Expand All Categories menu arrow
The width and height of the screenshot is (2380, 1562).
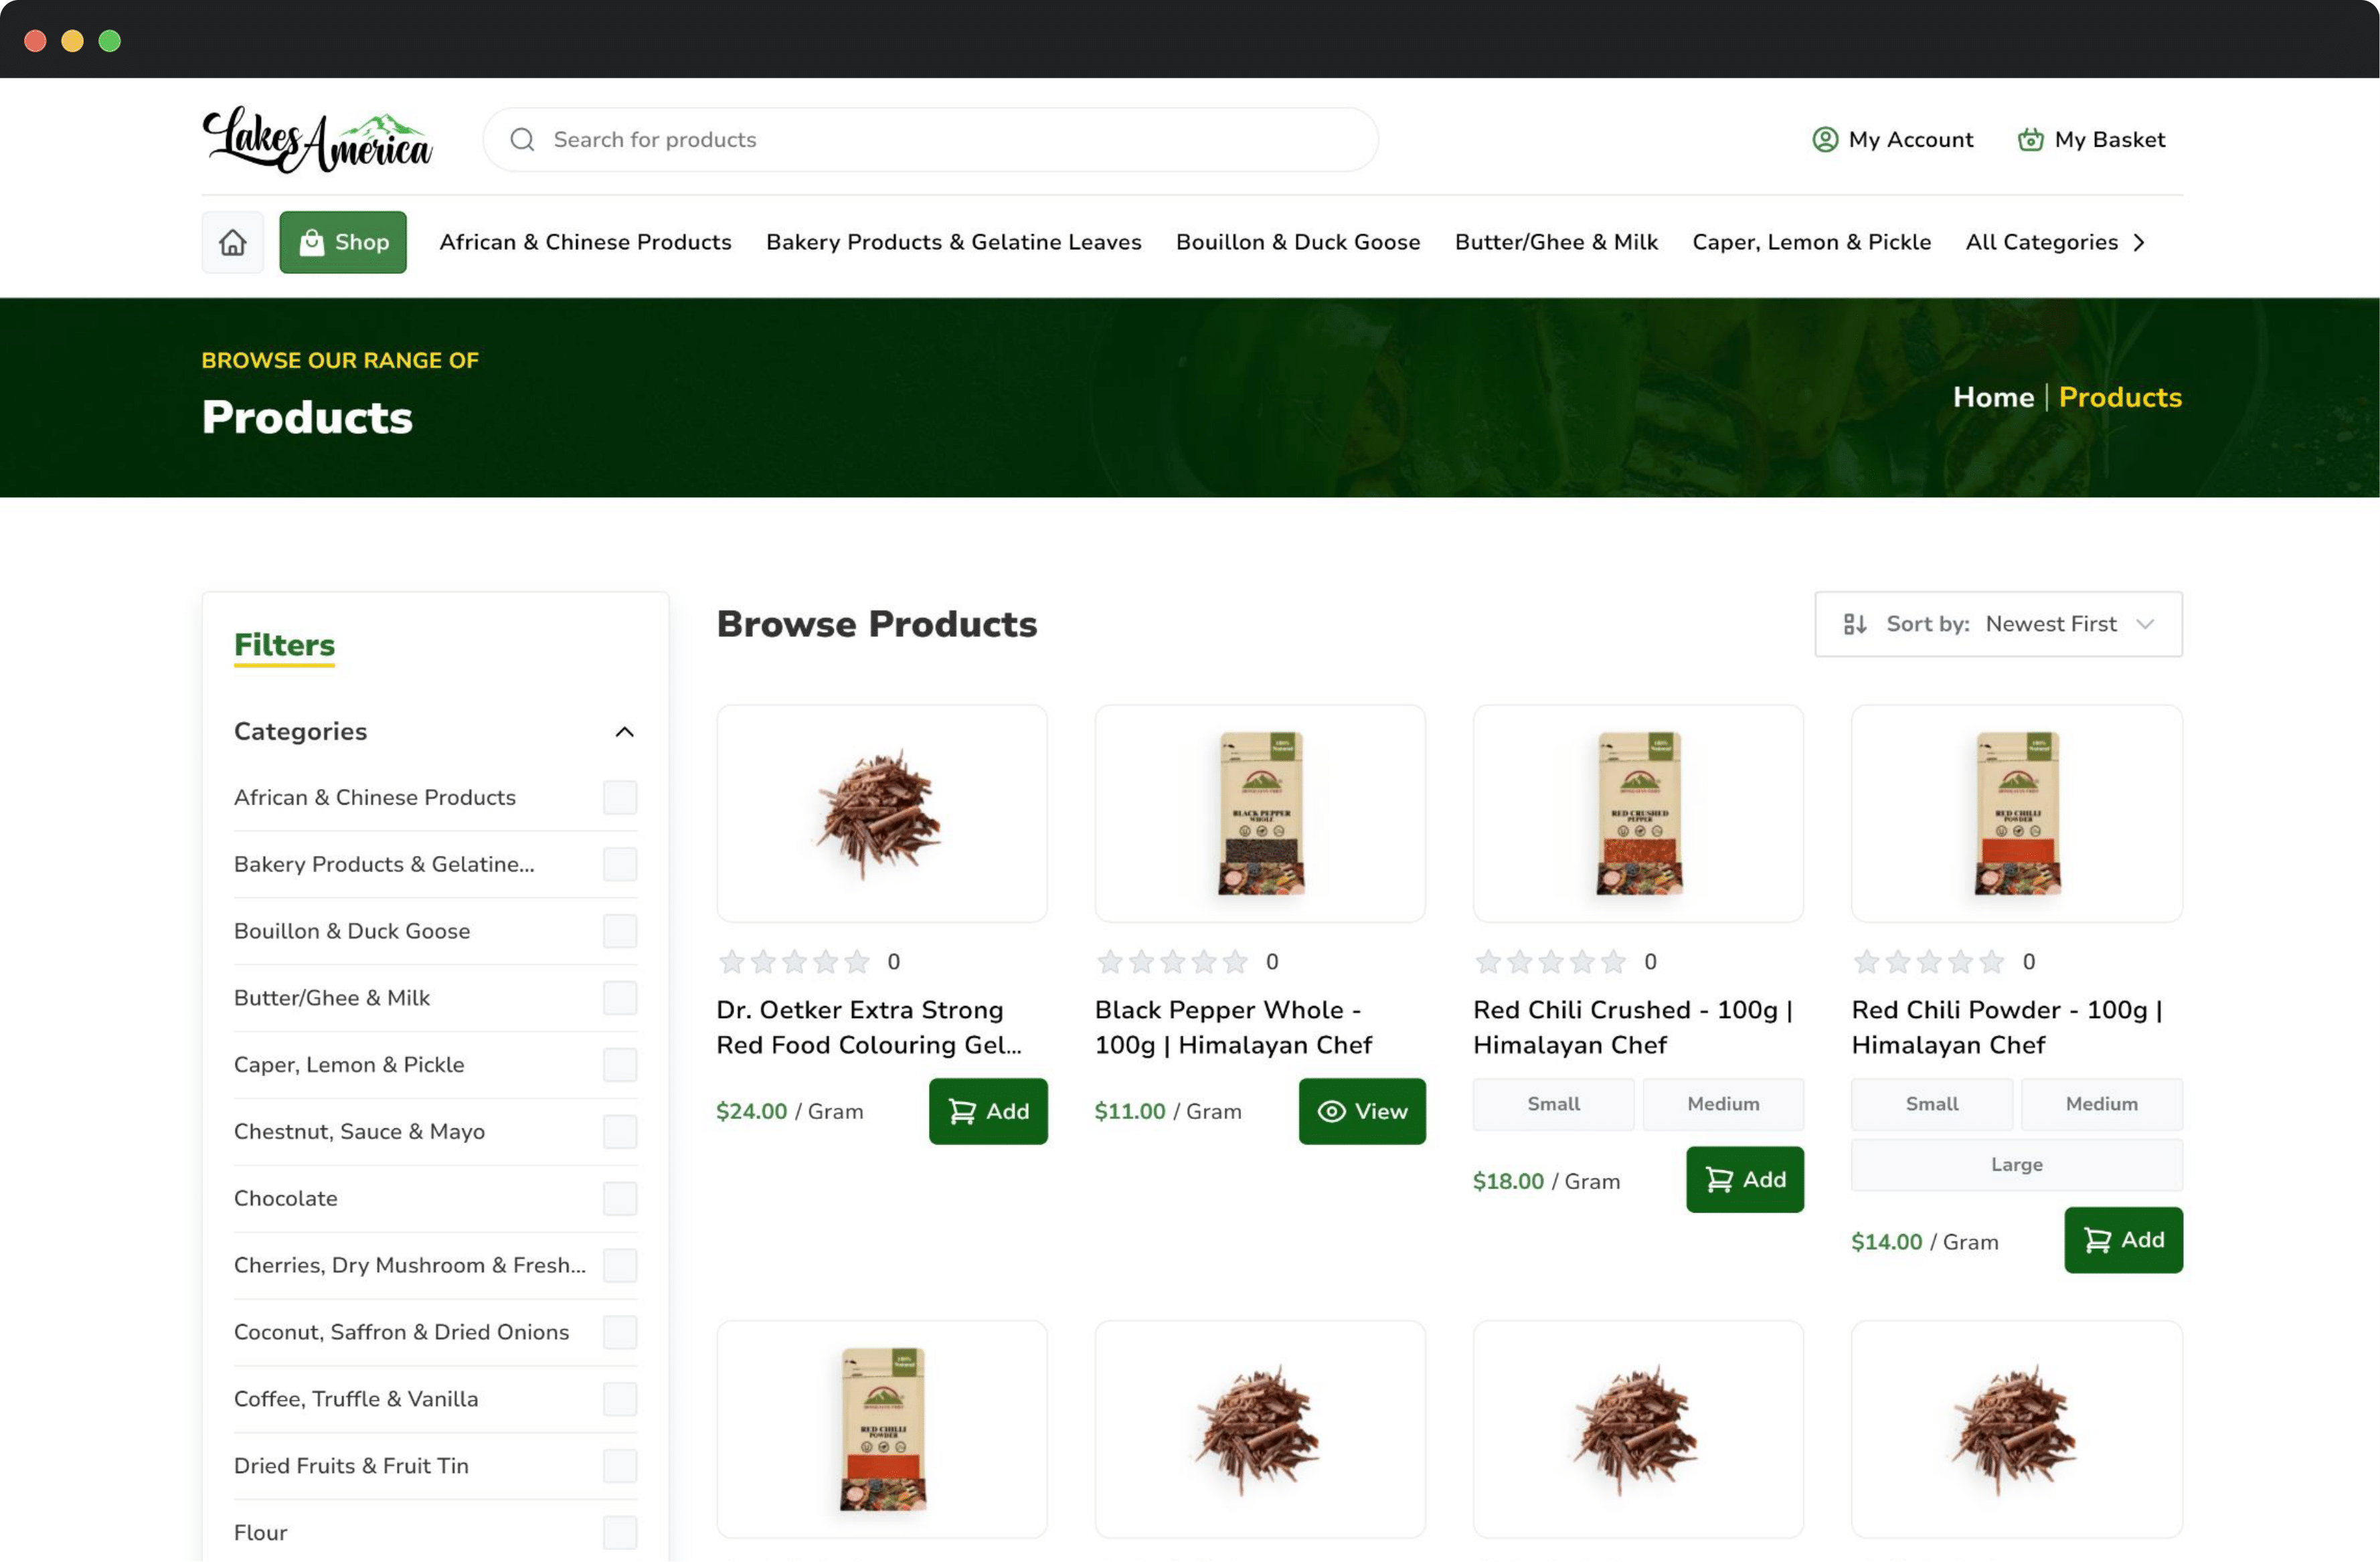pos(2138,242)
